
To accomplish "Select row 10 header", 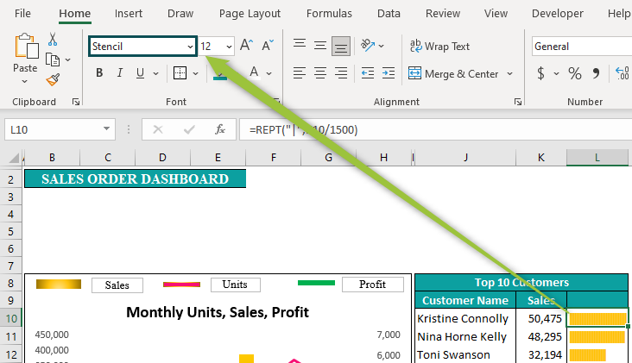I will click(11, 319).
